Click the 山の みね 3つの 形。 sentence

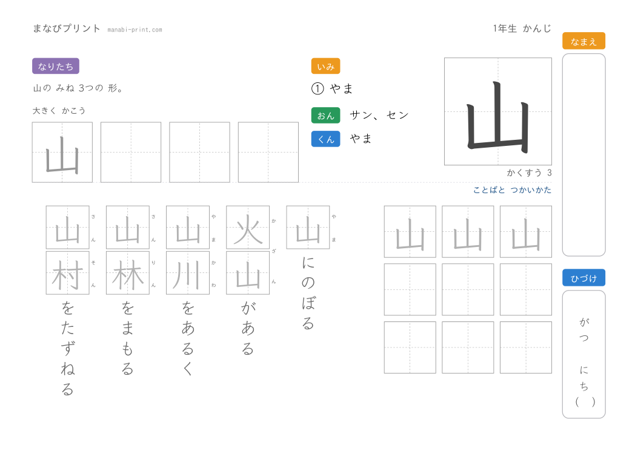click(x=78, y=88)
